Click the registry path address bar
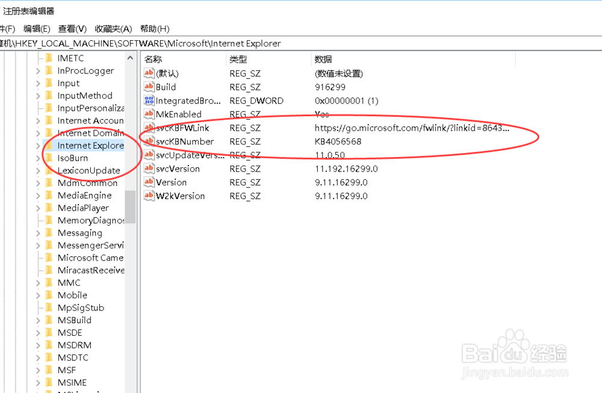The height and width of the screenshot is (393, 602). [x=301, y=43]
